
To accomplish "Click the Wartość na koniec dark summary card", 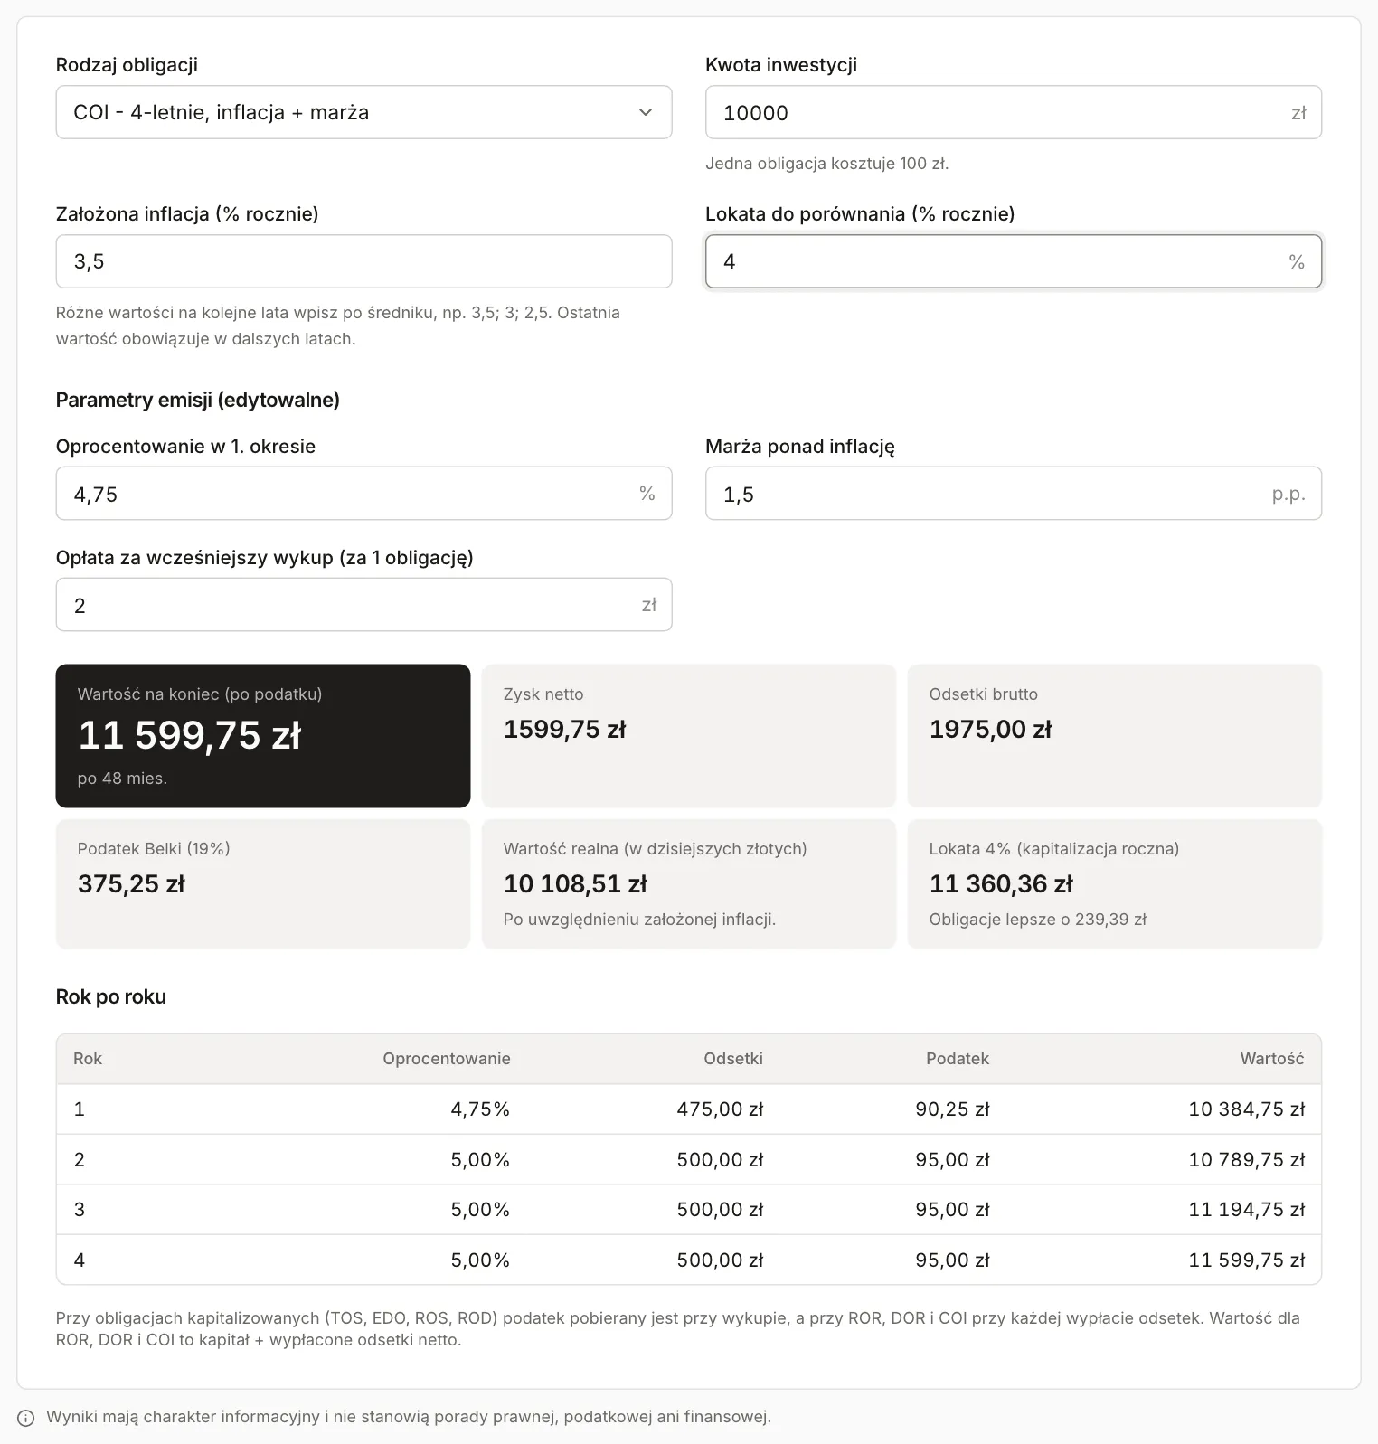I will coord(263,736).
